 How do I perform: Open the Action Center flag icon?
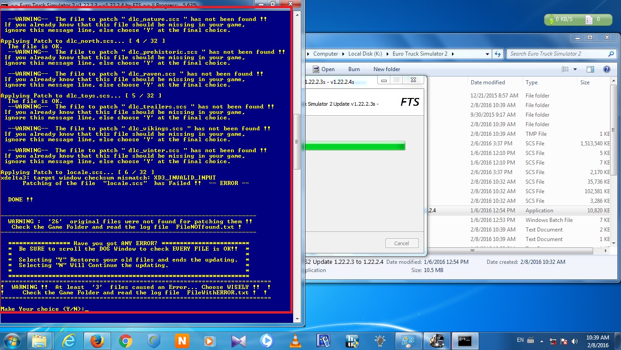tap(563, 341)
